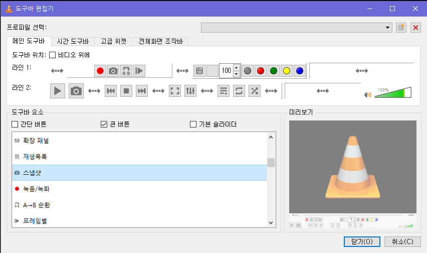Viewport: 427px width, 253px height.
Task: Select the playlist icon in Line 2
Action: (x=224, y=91)
